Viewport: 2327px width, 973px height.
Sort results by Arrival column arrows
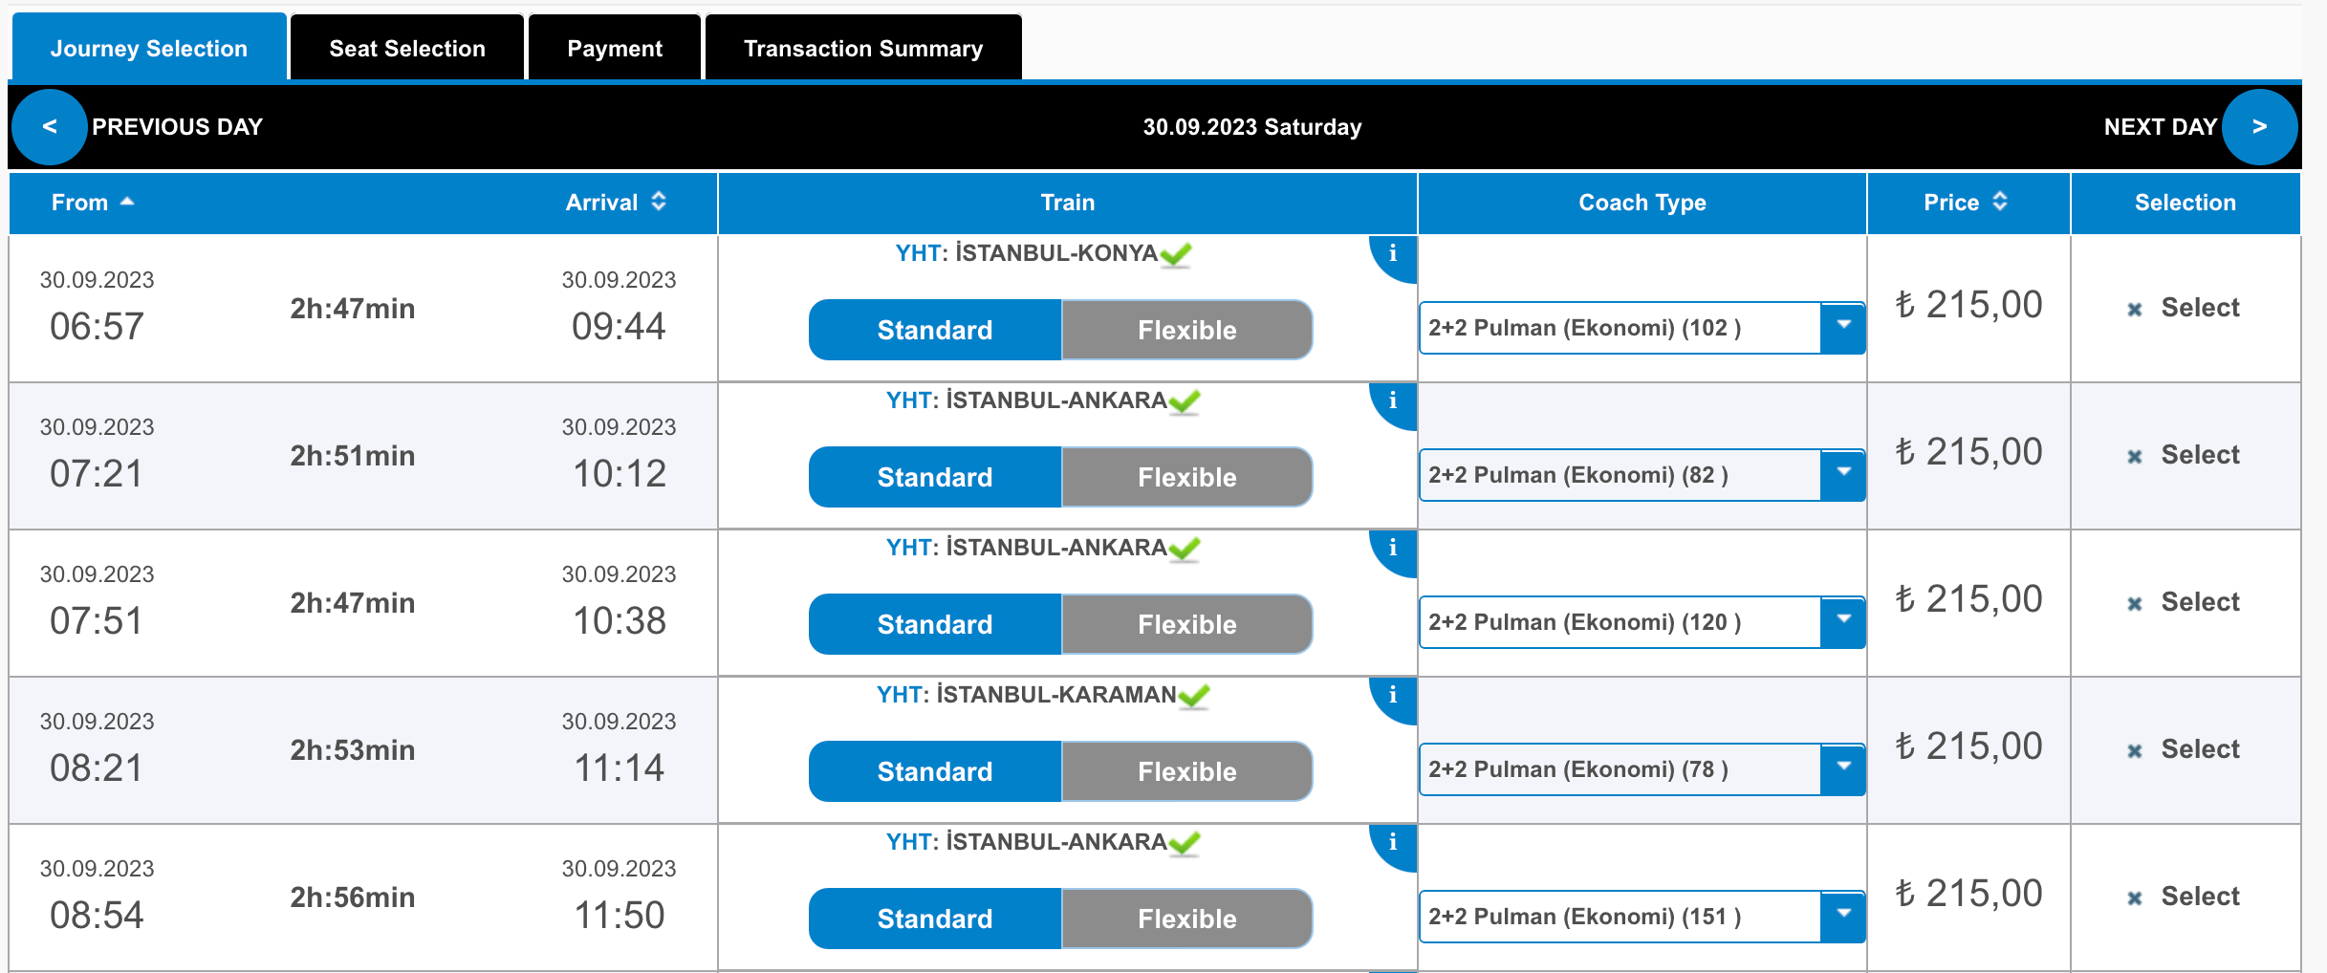[x=659, y=202]
